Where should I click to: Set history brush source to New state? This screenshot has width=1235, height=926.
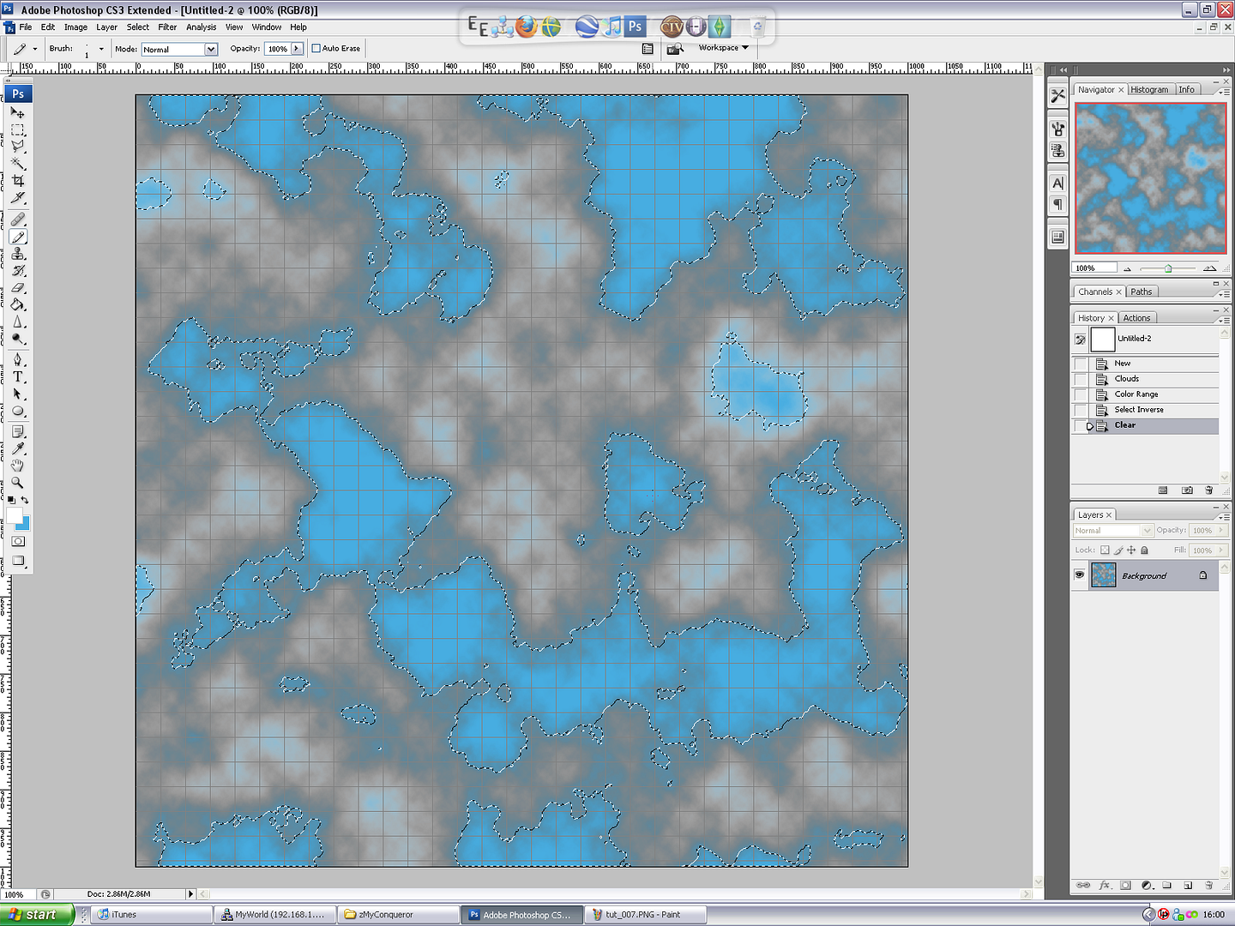tap(1081, 364)
